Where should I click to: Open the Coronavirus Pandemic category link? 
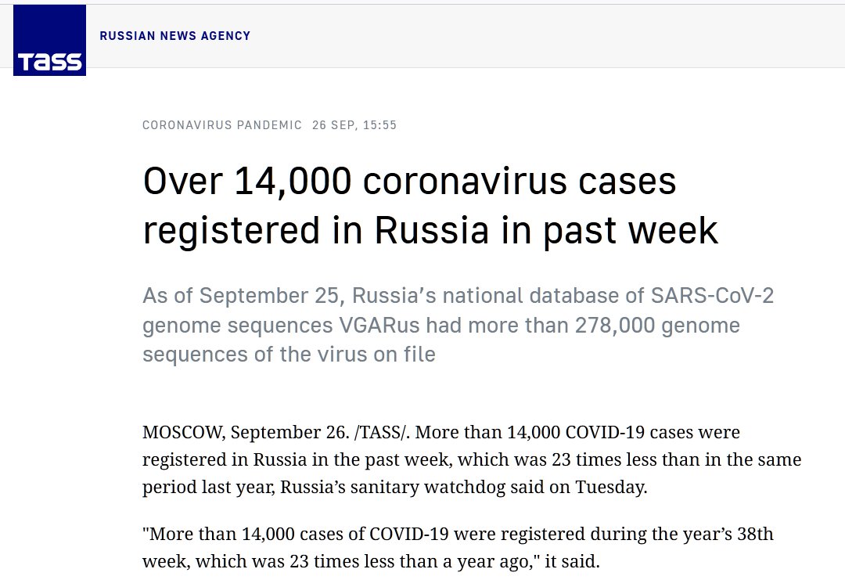point(222,125)
